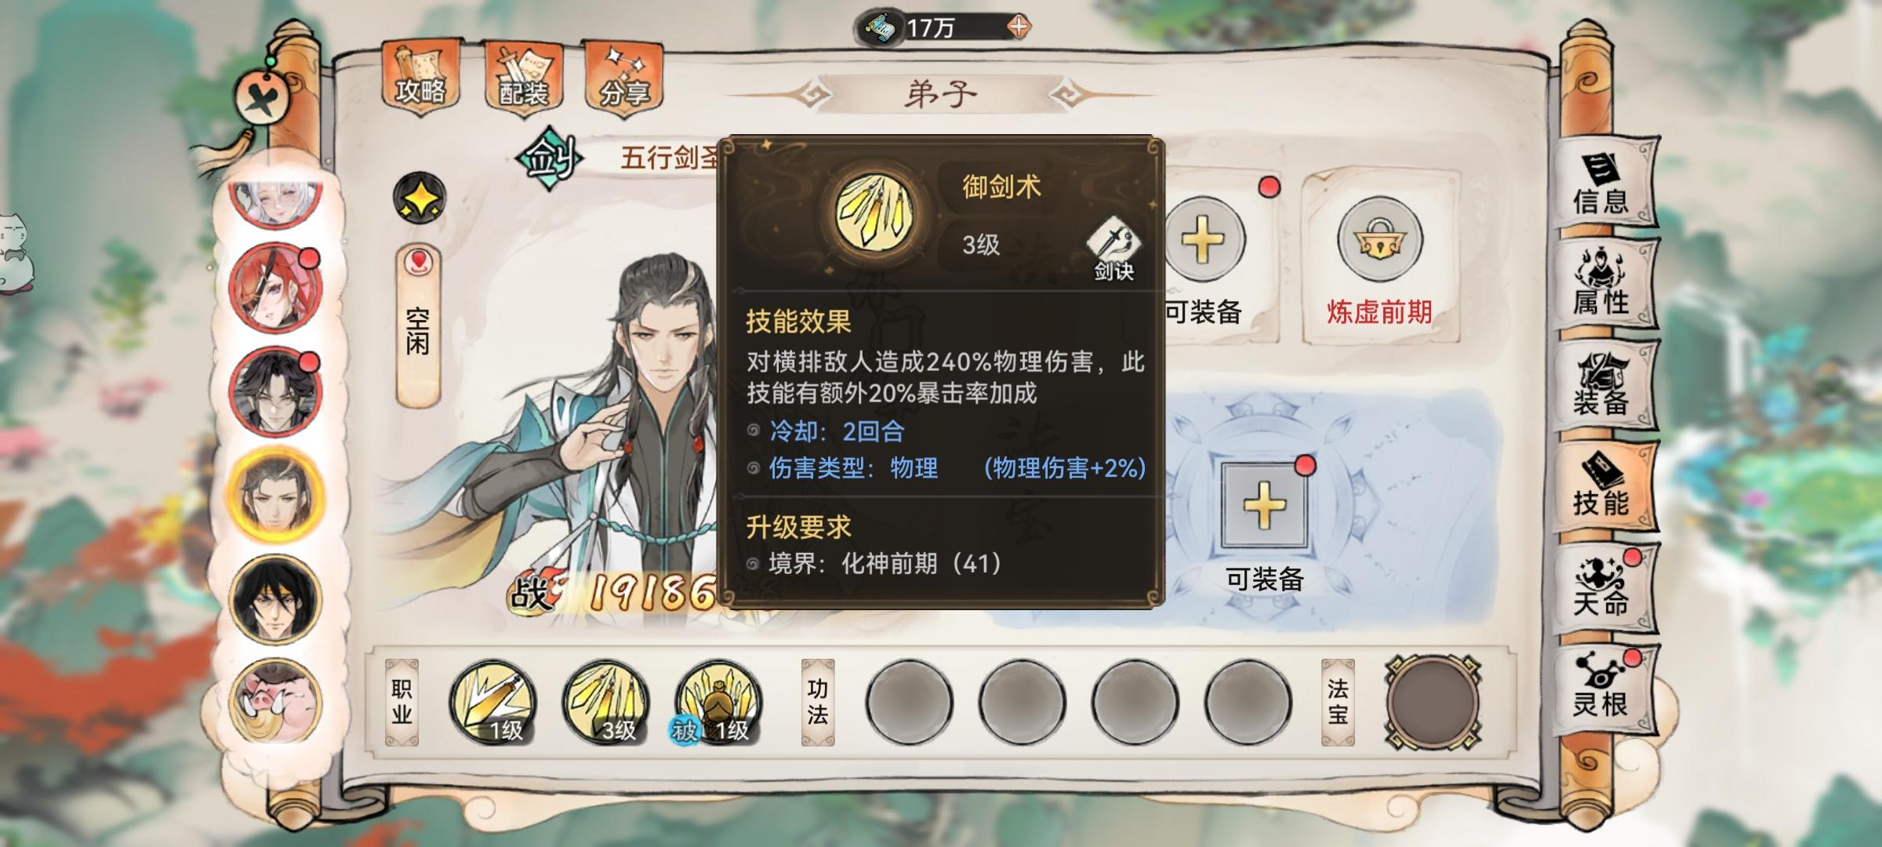This screenshot has width=1882, height=847.
Task: Select the pig character portrait
Action: (275, 703)
